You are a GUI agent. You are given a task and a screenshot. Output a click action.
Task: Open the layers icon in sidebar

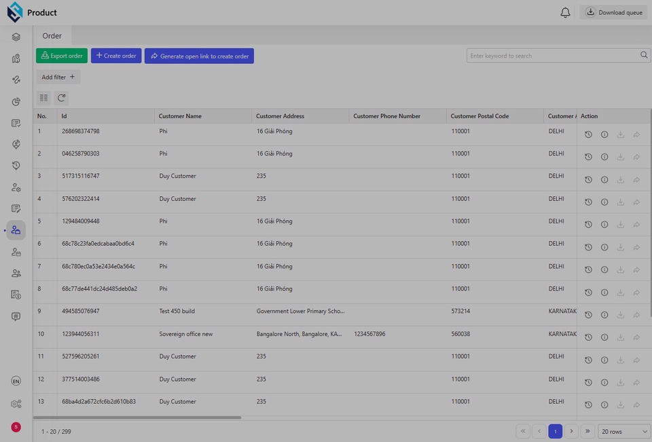coord(16,37)
